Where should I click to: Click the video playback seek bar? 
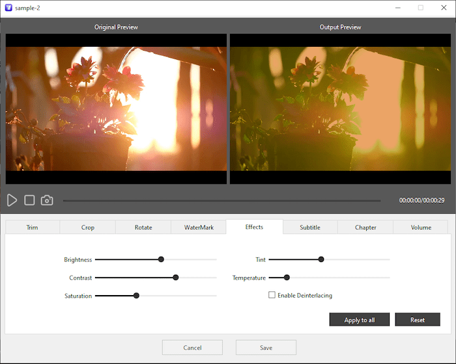[221, 201]
